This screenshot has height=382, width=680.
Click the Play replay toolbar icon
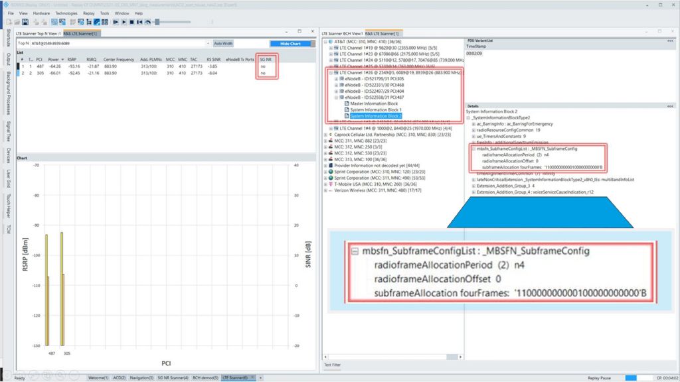coord(124,22)
